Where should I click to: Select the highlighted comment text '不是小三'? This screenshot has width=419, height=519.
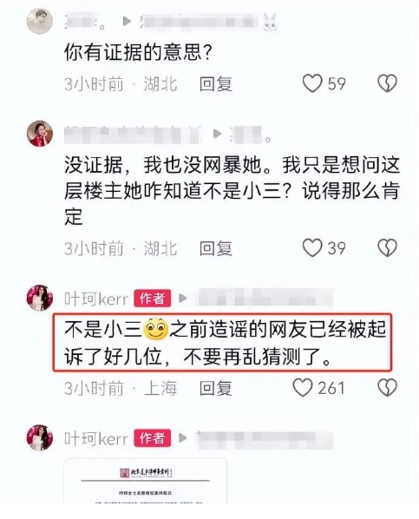(103, 329)
